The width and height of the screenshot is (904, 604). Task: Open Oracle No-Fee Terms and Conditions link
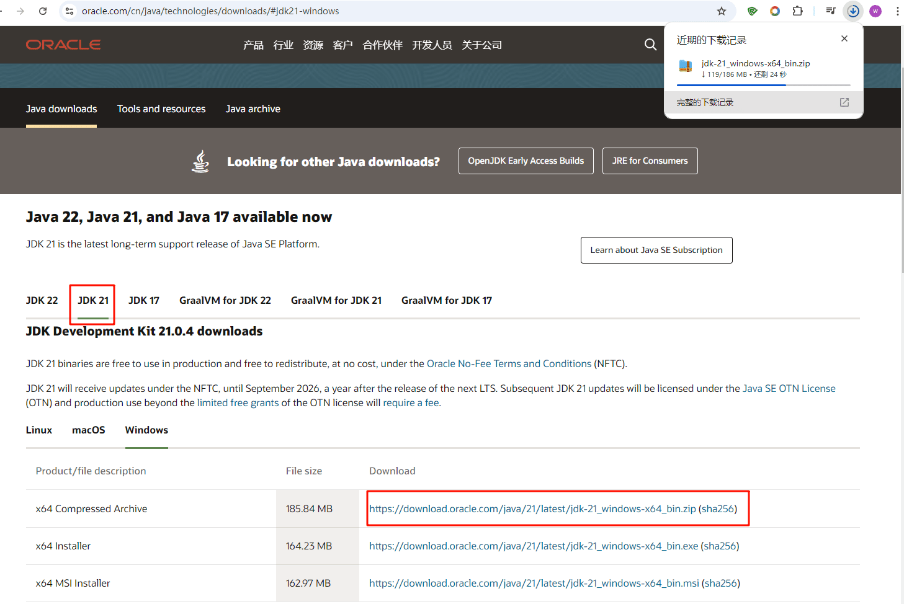coord(509,363)
